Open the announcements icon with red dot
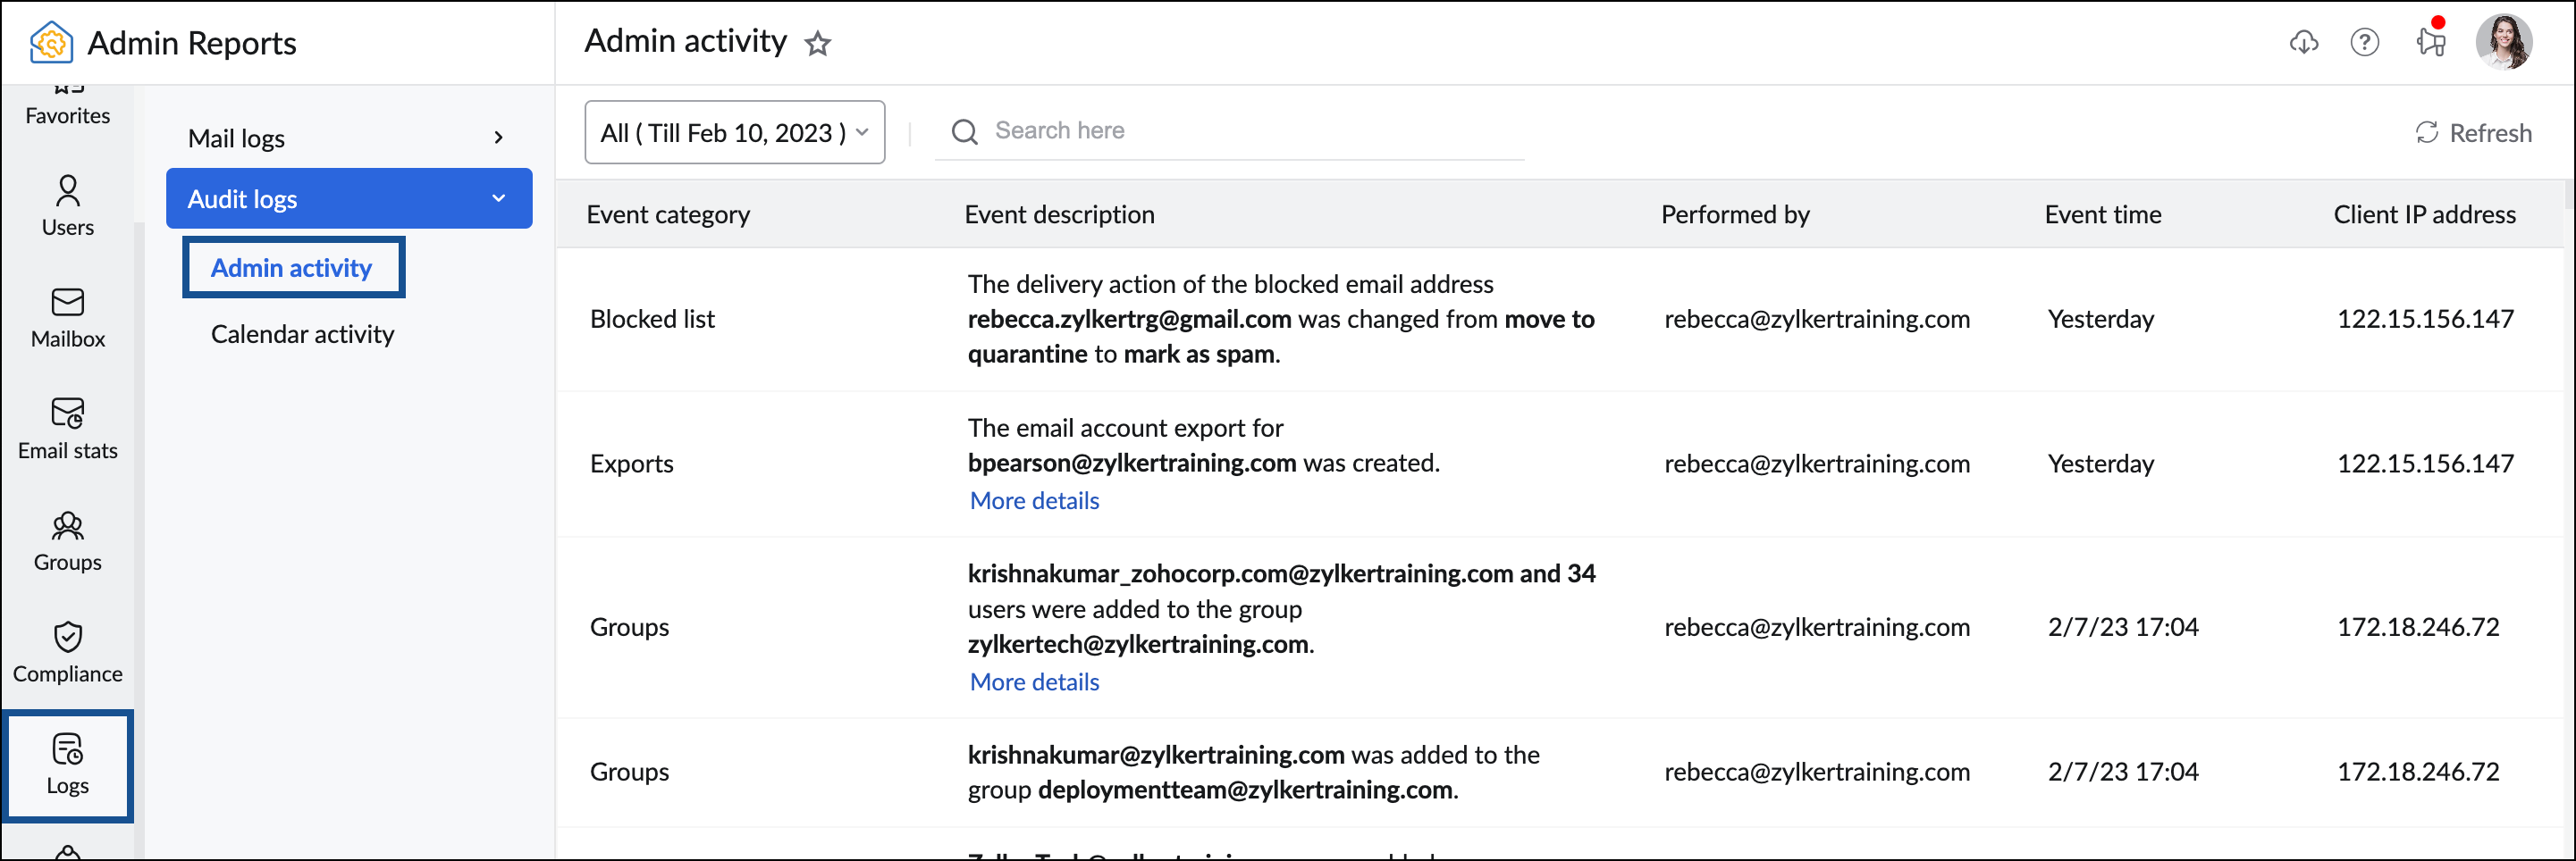The image size is (2576, 861). (2430, 42)
